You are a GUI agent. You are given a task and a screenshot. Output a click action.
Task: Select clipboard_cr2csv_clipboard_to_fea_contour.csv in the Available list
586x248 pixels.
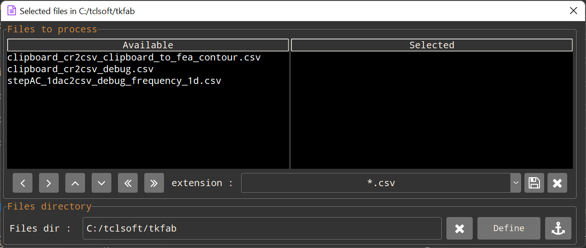pos(134,58)
